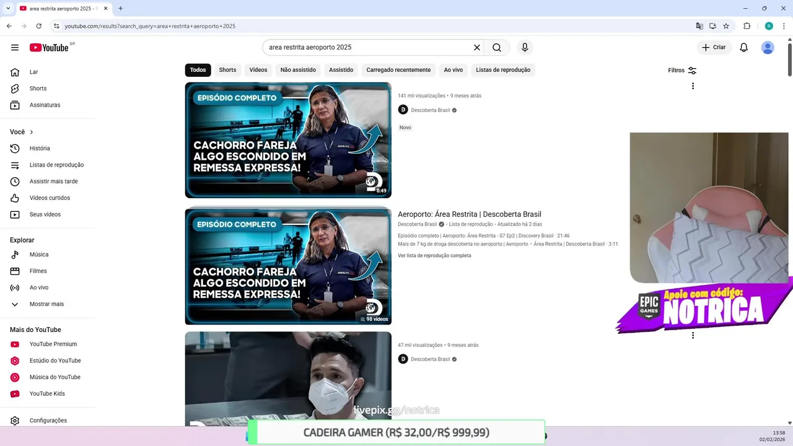Open more options for first video

click(x=693, y=86)
